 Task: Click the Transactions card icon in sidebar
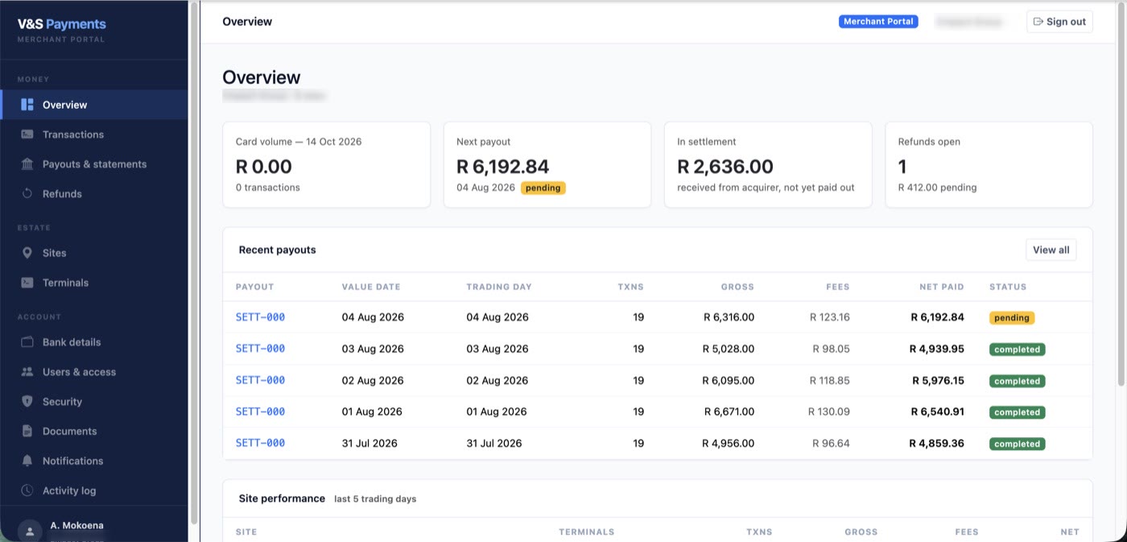click(x=27, y=134)
